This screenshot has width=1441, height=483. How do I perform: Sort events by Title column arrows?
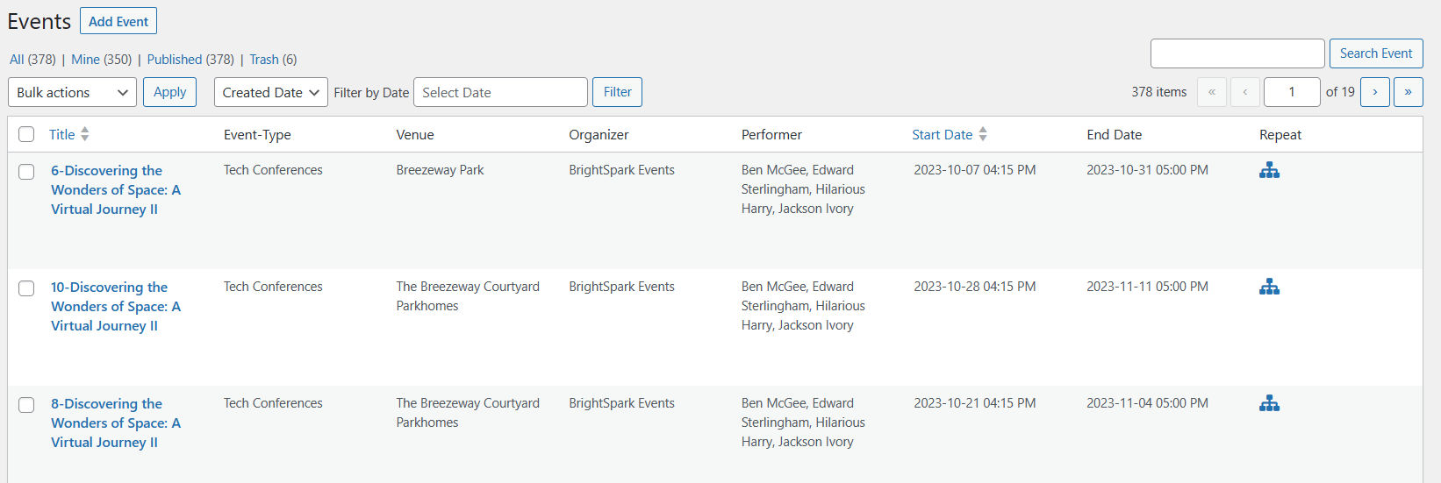click(85, 134)
